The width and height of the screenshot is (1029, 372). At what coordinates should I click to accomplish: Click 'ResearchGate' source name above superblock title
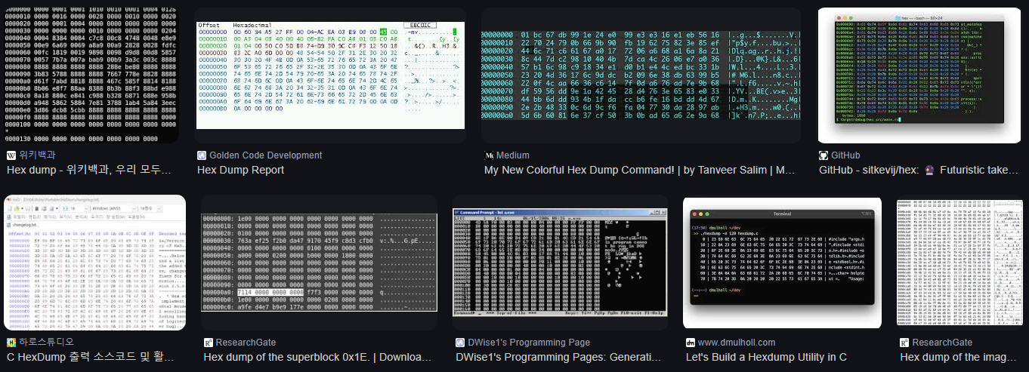click(246, 342)
